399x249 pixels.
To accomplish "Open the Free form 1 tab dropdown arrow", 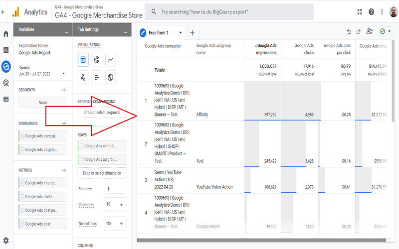I will click(x=181, y=32).
